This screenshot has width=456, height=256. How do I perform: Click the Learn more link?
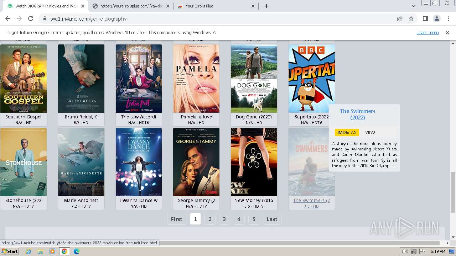tap(427, 32)
